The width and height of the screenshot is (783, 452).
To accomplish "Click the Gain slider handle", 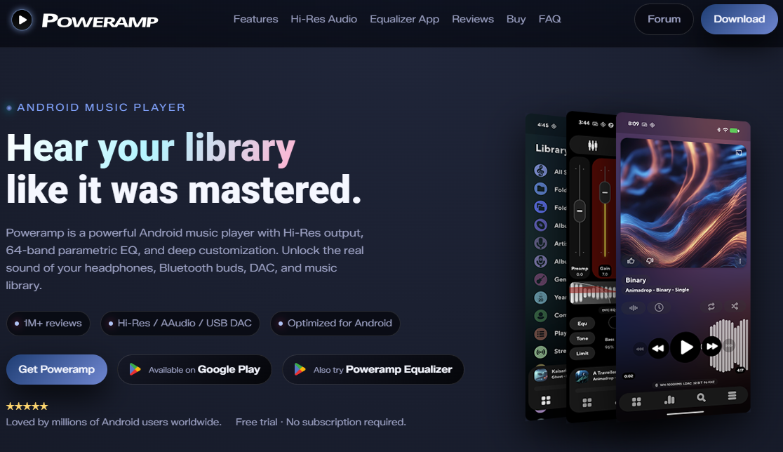I will pos(605,192).
